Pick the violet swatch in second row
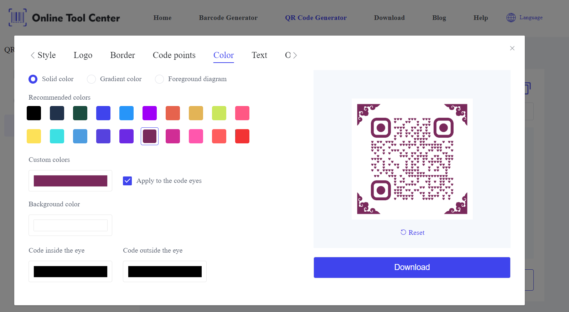Viewport: 569px width, 312px height. tap(126, 136)
